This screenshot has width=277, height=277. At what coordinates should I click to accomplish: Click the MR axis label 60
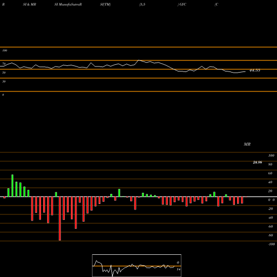point(270,173)
